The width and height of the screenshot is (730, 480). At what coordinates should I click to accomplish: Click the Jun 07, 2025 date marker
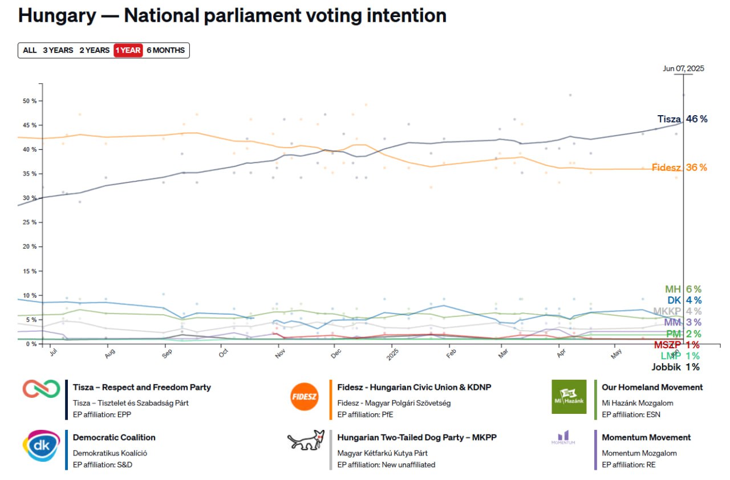point(683,68)
